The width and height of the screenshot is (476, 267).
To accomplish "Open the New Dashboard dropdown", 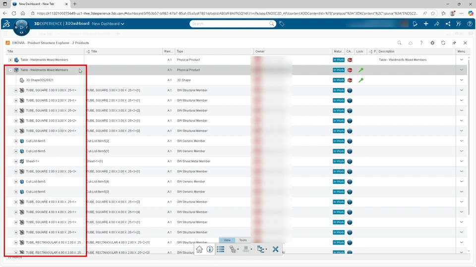I will [x=108, y=24].
